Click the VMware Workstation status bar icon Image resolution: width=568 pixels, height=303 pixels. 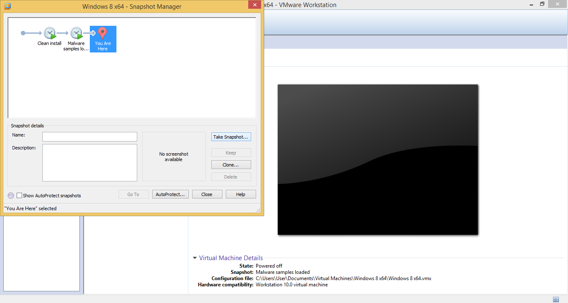pos(556,299)
